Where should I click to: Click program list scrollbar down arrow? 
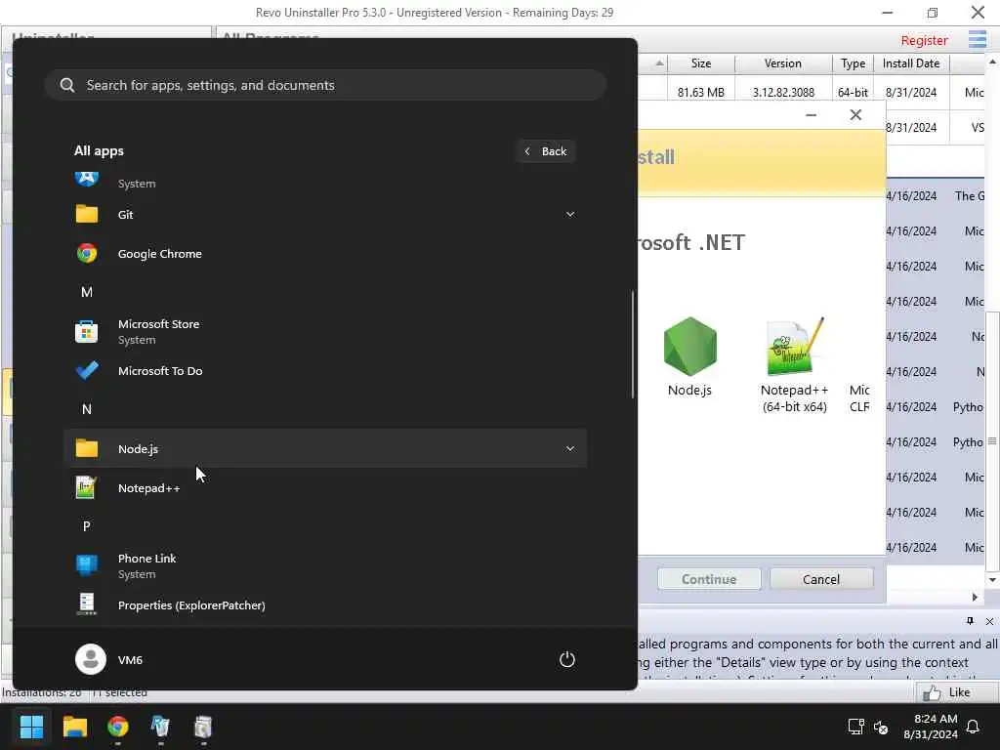(x=992, y=580)
